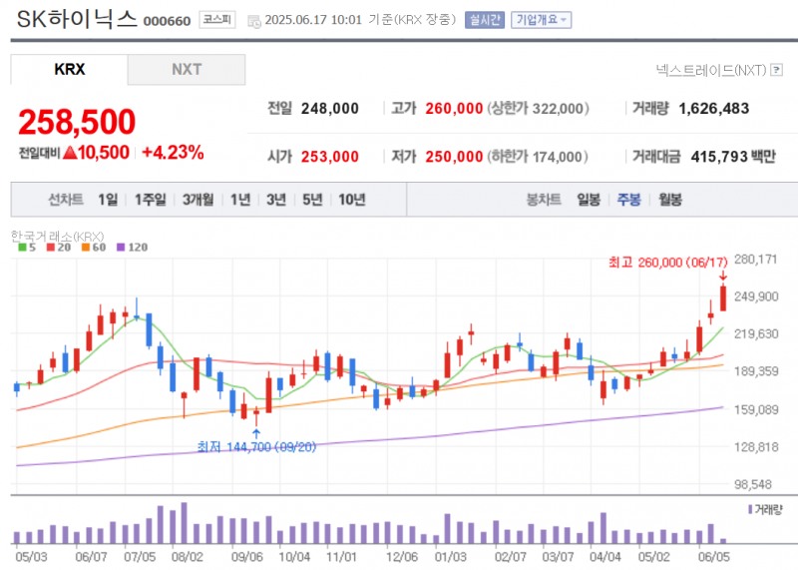Click the SK하이닉스 stock name title

(77, 20)
